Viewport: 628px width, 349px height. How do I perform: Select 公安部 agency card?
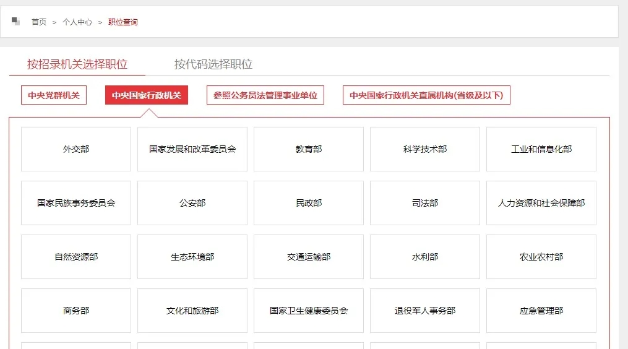[x=192, y=203]
